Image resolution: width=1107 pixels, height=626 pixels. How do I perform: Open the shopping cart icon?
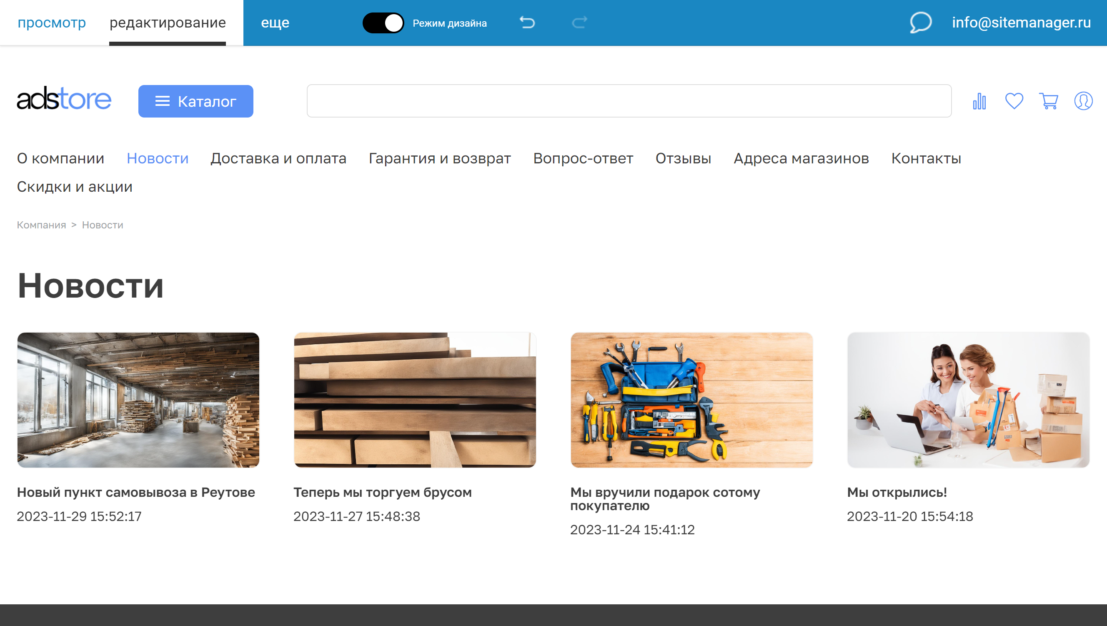(x=1049, y=101)
